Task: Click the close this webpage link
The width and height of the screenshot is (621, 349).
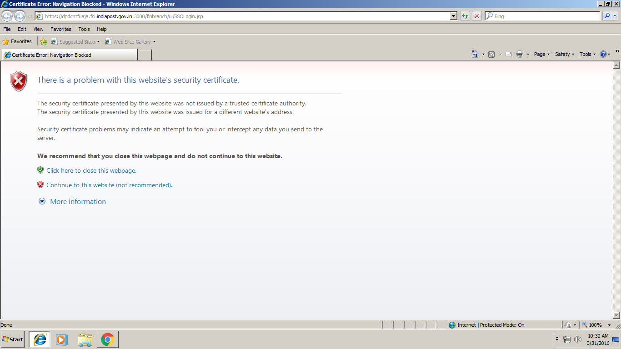Action: click(x=91, y=170)
